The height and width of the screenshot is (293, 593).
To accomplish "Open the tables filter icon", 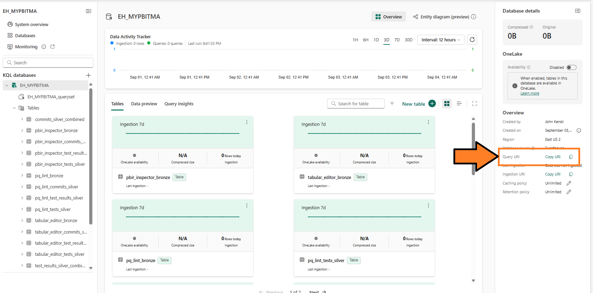I will pos(392,104).
